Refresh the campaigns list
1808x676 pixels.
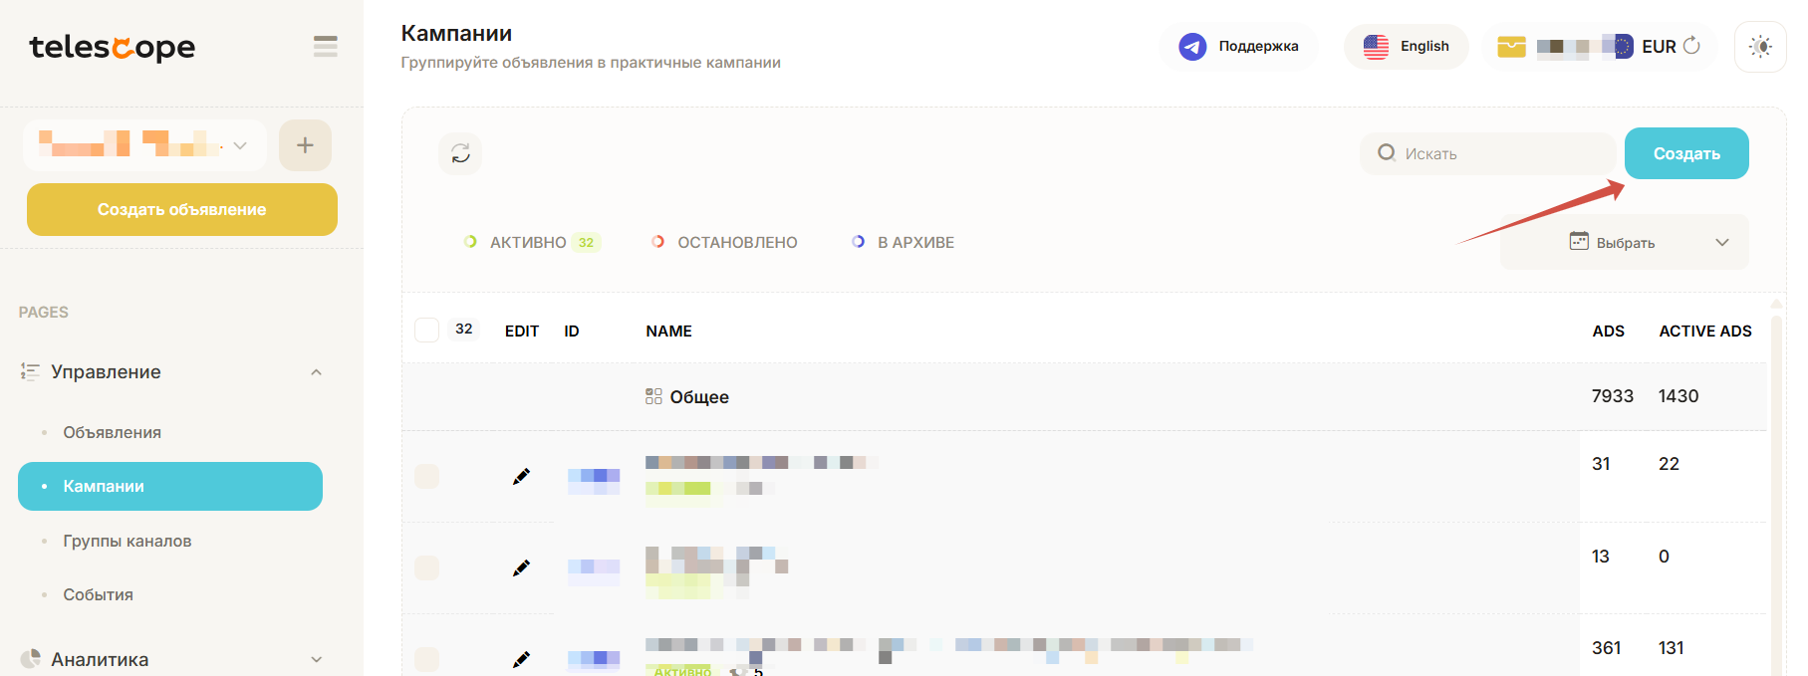pyautogui.click(x=460, y=153)
